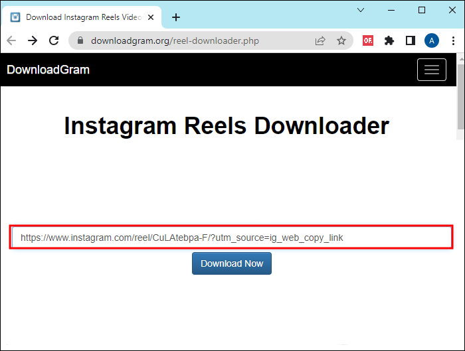The width and height of the screenshot is (465, 351).
Task: Open the Extensions puzzle menu
Action: (389, 40)
